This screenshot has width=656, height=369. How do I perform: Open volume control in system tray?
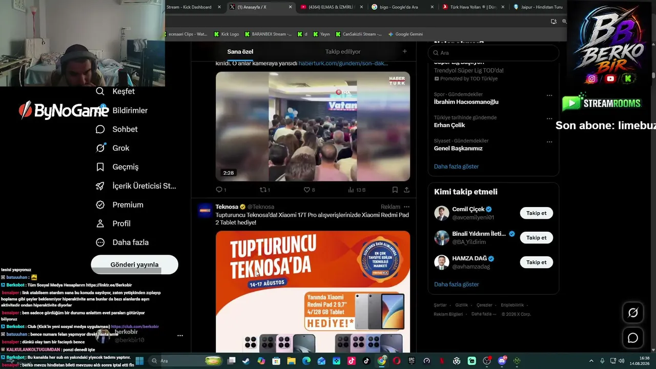(621, 361)
